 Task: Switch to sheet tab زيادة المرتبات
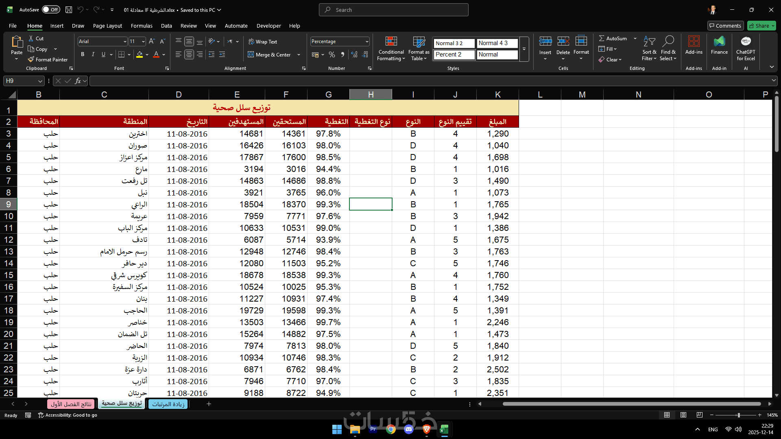point(168,404)
